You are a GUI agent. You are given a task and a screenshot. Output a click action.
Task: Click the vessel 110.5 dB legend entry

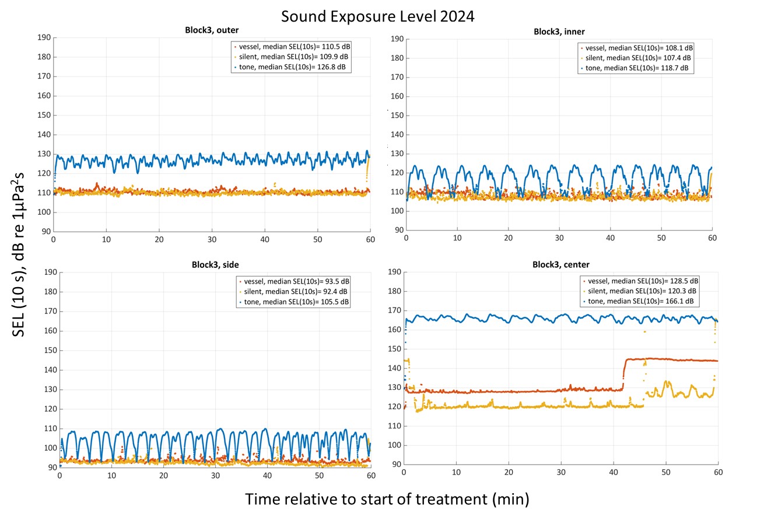click(x=292, y=46)
